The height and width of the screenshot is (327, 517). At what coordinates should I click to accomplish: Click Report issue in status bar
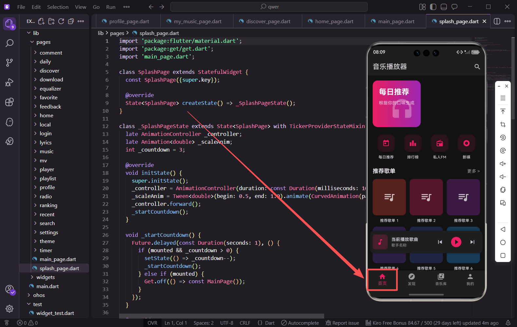[342, 323]
